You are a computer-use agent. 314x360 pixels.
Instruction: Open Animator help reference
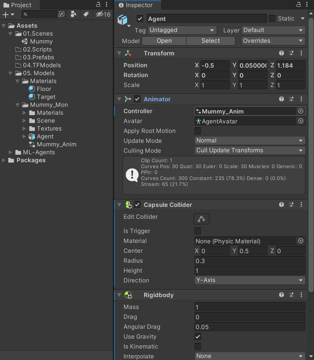click(282, 99)
